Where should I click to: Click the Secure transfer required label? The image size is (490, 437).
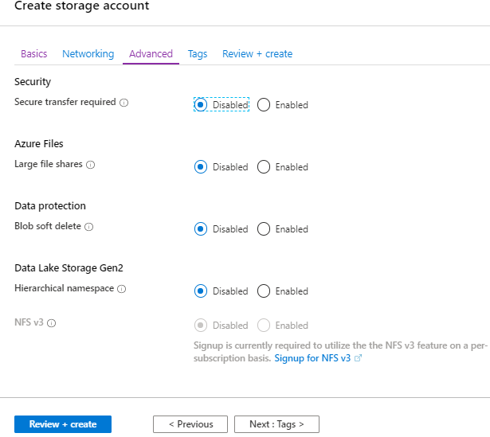pos(65,102)
